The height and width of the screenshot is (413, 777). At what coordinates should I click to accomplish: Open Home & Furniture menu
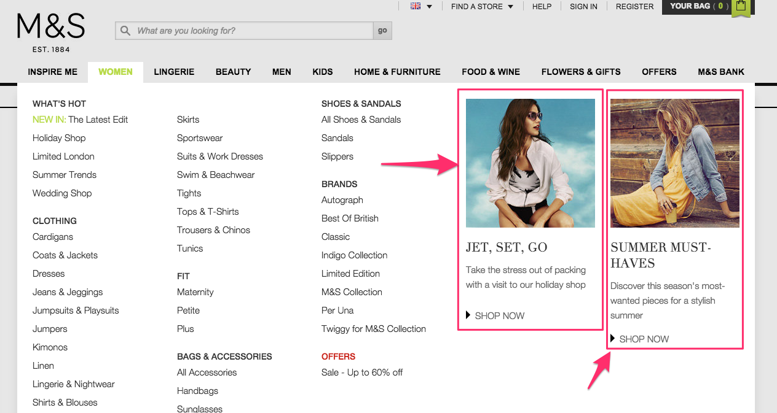[x=397, y=72]
